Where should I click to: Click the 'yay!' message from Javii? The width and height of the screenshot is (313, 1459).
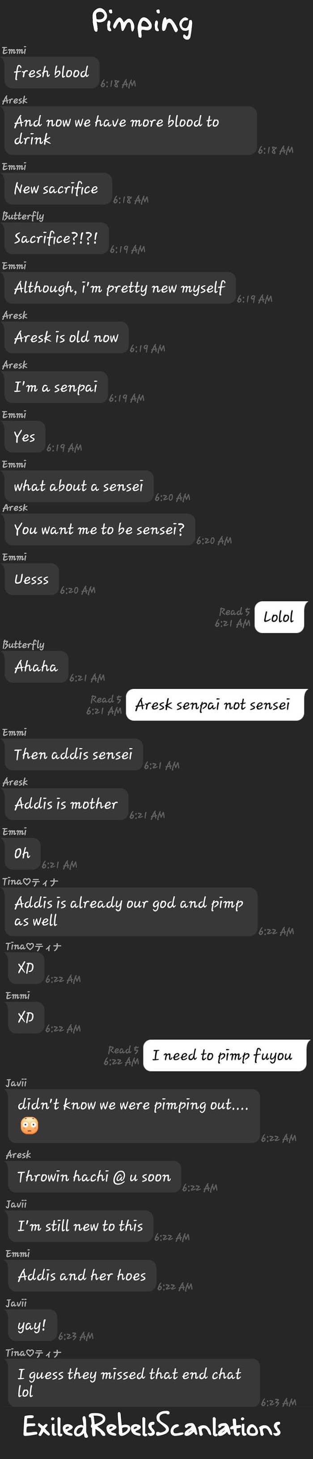(x=32, y=1325)
